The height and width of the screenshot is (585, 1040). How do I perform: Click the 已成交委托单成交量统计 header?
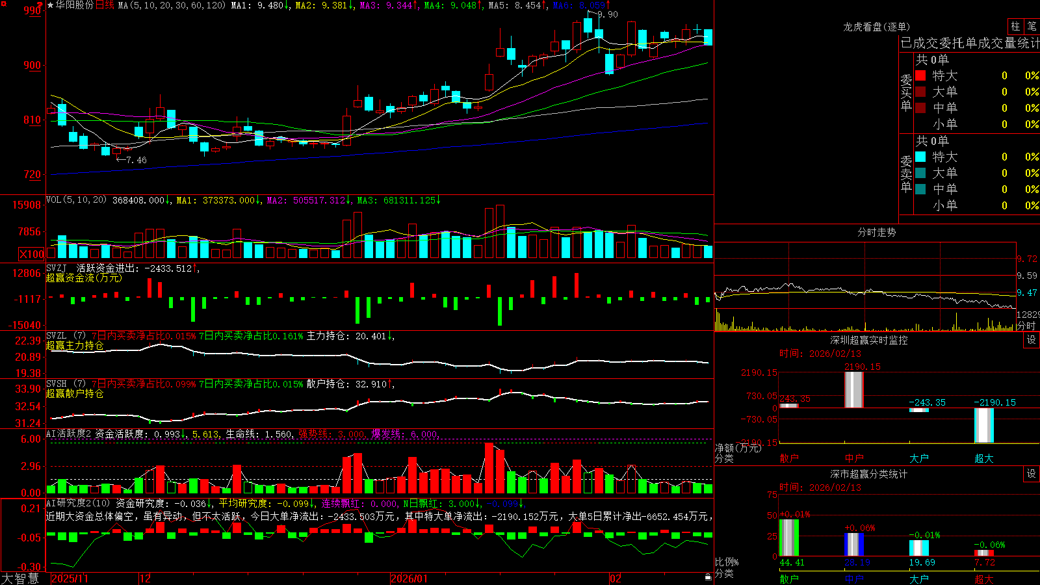[970, 43]
